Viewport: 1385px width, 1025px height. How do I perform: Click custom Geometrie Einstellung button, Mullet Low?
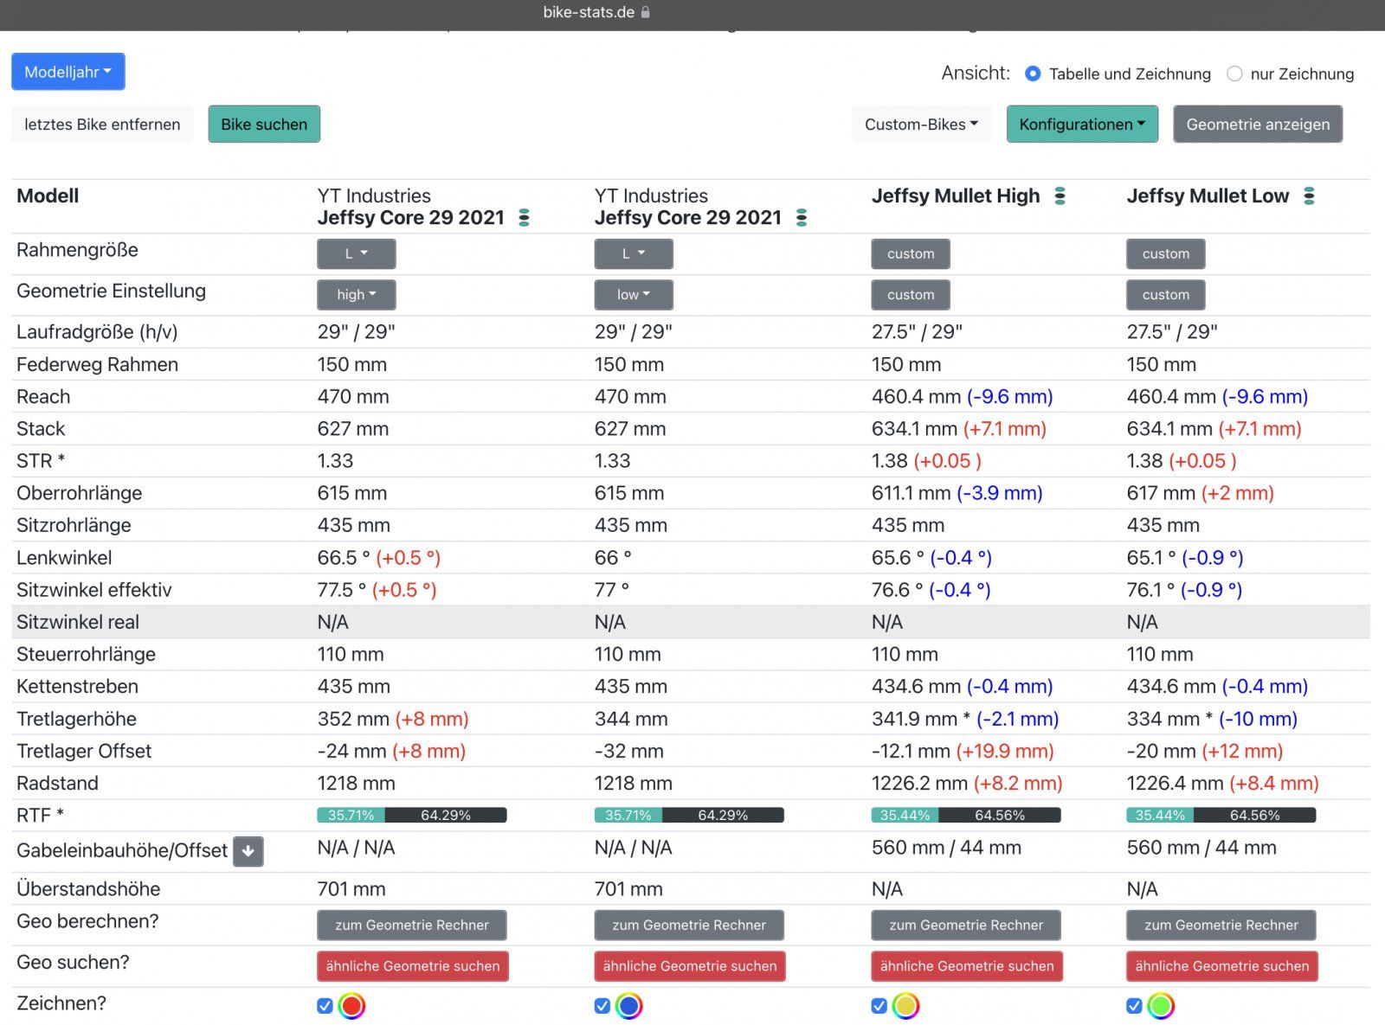tap(1166, 294)
